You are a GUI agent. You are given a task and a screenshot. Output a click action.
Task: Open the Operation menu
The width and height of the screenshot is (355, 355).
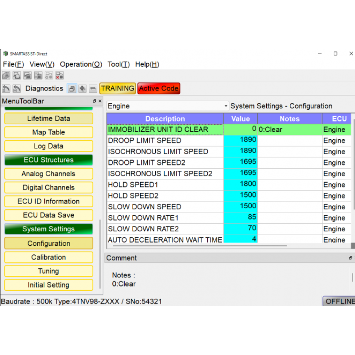point(81,64)
